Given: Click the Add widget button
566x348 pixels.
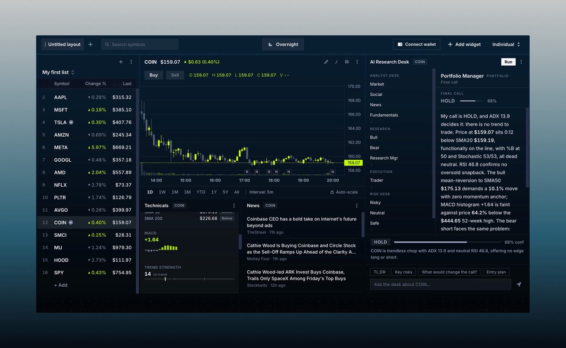Looking at the screenshot, I should point(464,44).
